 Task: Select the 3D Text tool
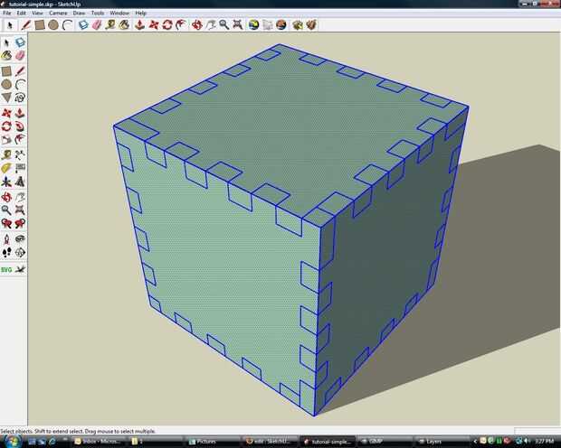pyautogui.click(x=20, y=182)
